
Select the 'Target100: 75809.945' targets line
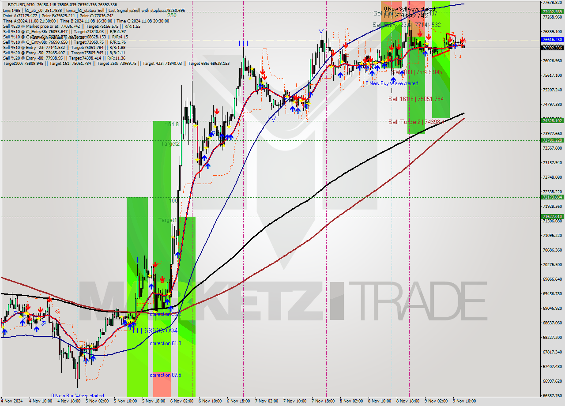click(x=116, y=63)
